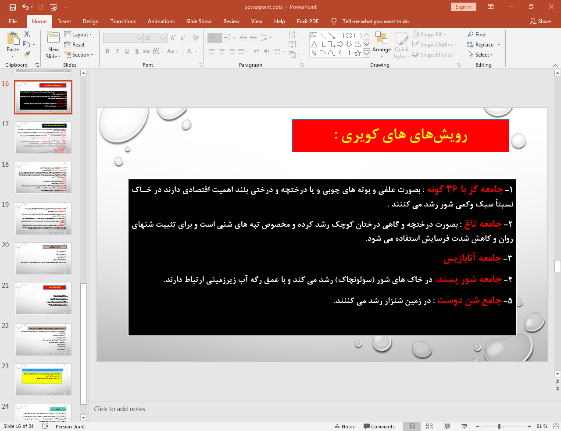The width and height of the screenshot is (561, 431).
Task: Toggle Align Left paragraph
Action: [212, 51]
